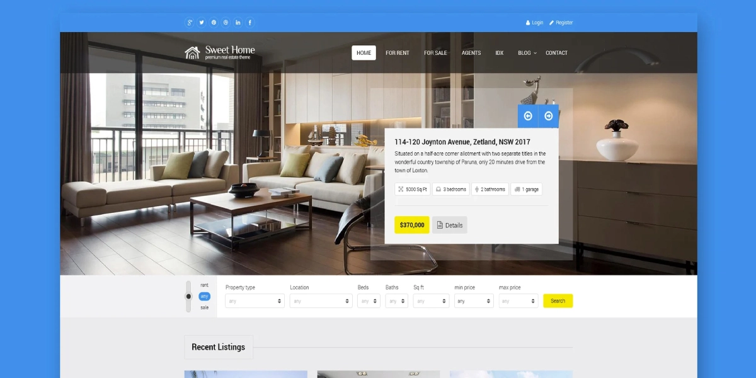Expand the min price dropdown
The height and width of the screenshot is (378, 756).
[473, 301]
